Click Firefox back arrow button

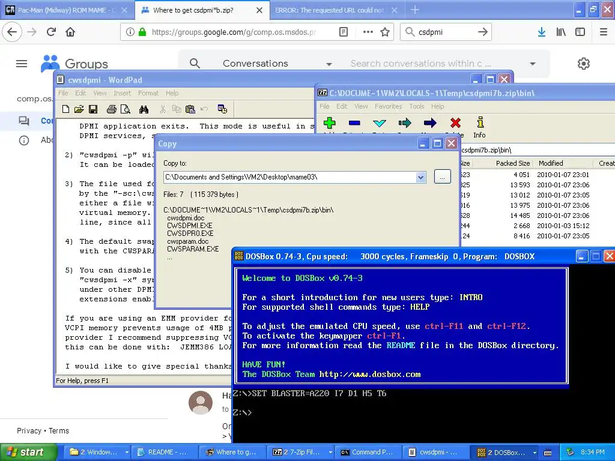(x=12, y=32)
